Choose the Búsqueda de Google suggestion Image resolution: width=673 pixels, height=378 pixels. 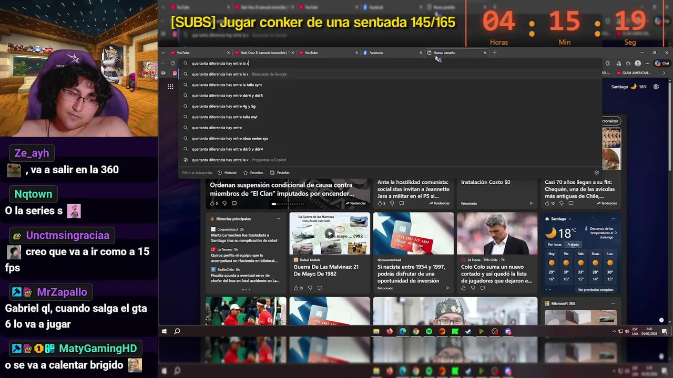[x=390, y=74]
